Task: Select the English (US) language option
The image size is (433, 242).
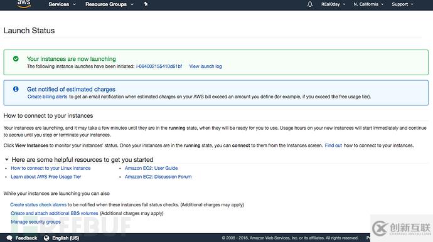Action: (x=65, y=238)
